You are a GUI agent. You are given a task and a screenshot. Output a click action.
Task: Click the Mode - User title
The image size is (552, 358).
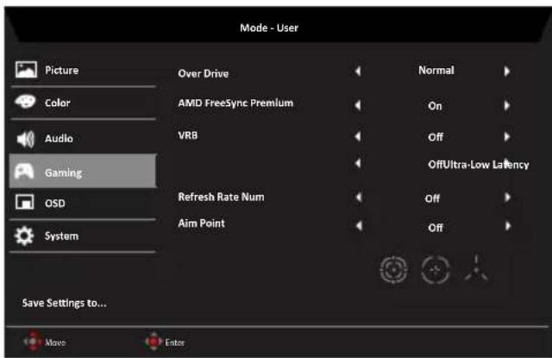[269, 28]
